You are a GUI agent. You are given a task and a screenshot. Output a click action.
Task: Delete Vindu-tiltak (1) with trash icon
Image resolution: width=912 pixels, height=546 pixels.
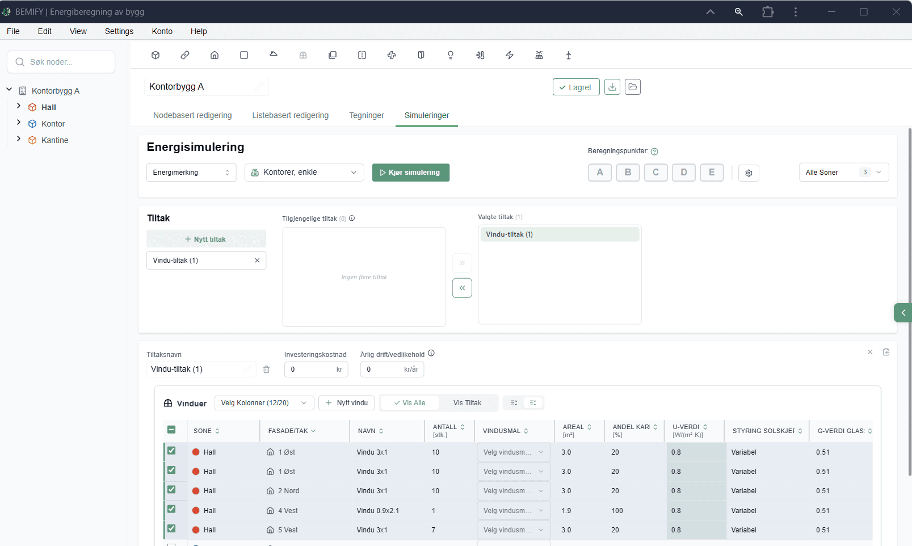(266, 369)
